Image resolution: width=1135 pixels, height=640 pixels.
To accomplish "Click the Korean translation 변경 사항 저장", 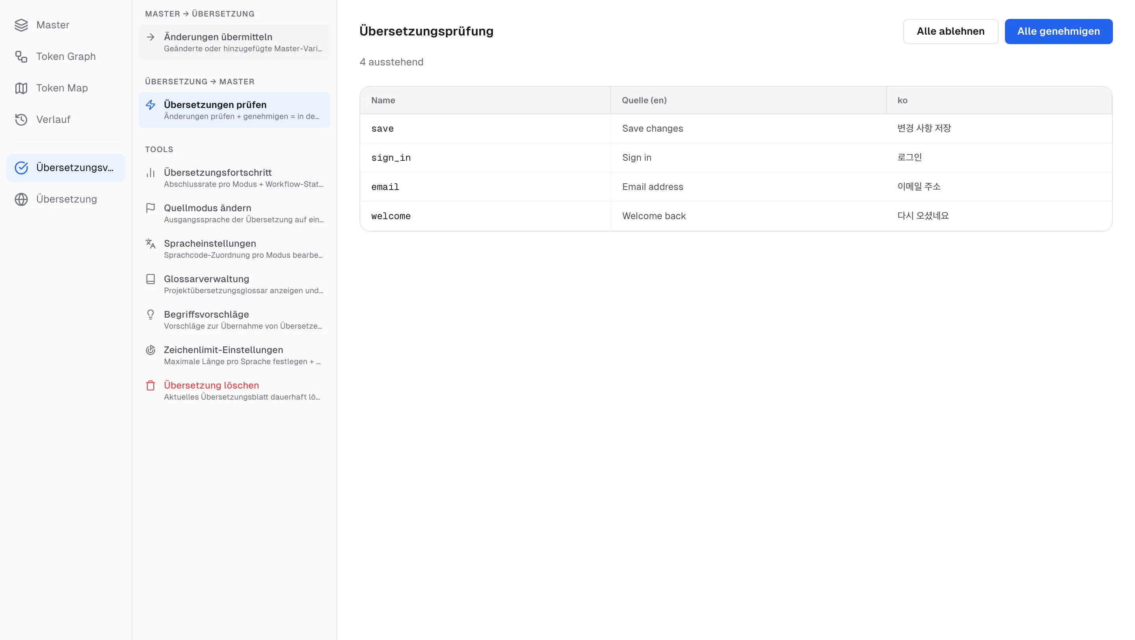I will 924,128.
